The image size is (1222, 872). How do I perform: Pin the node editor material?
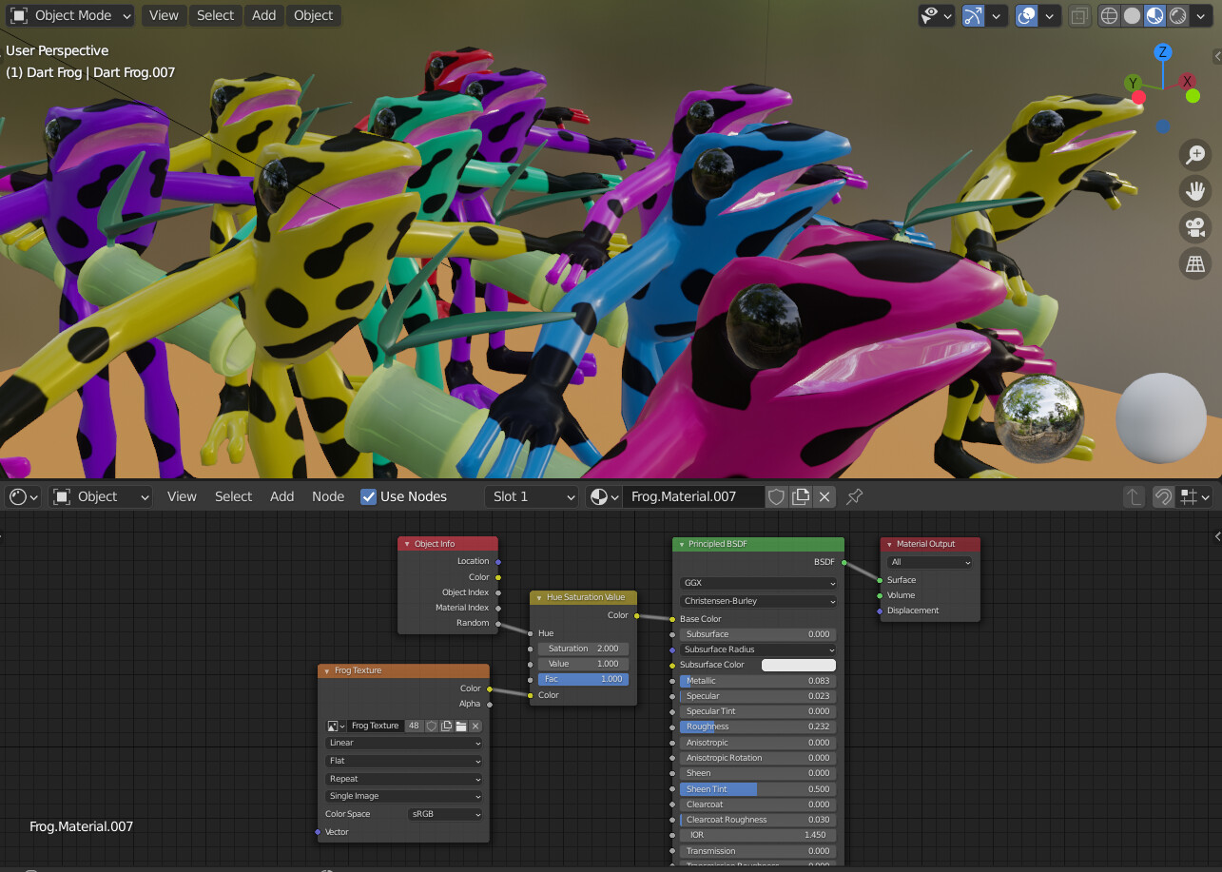[854, 496]
